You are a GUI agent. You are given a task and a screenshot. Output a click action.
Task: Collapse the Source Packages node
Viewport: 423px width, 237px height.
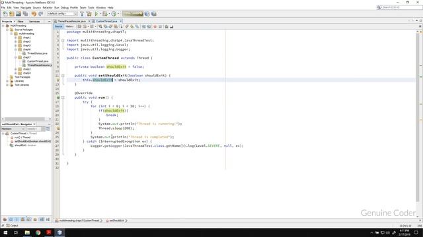tap(7, 30)
